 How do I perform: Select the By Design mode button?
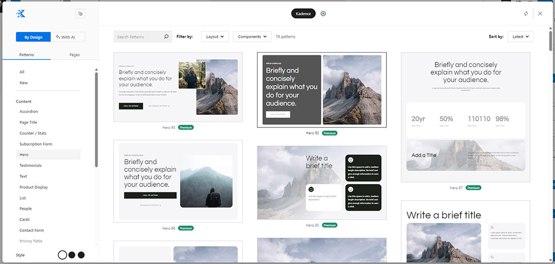tap(33, 37)
